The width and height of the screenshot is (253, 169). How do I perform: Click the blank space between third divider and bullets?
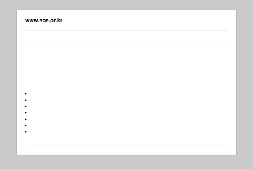126,84
